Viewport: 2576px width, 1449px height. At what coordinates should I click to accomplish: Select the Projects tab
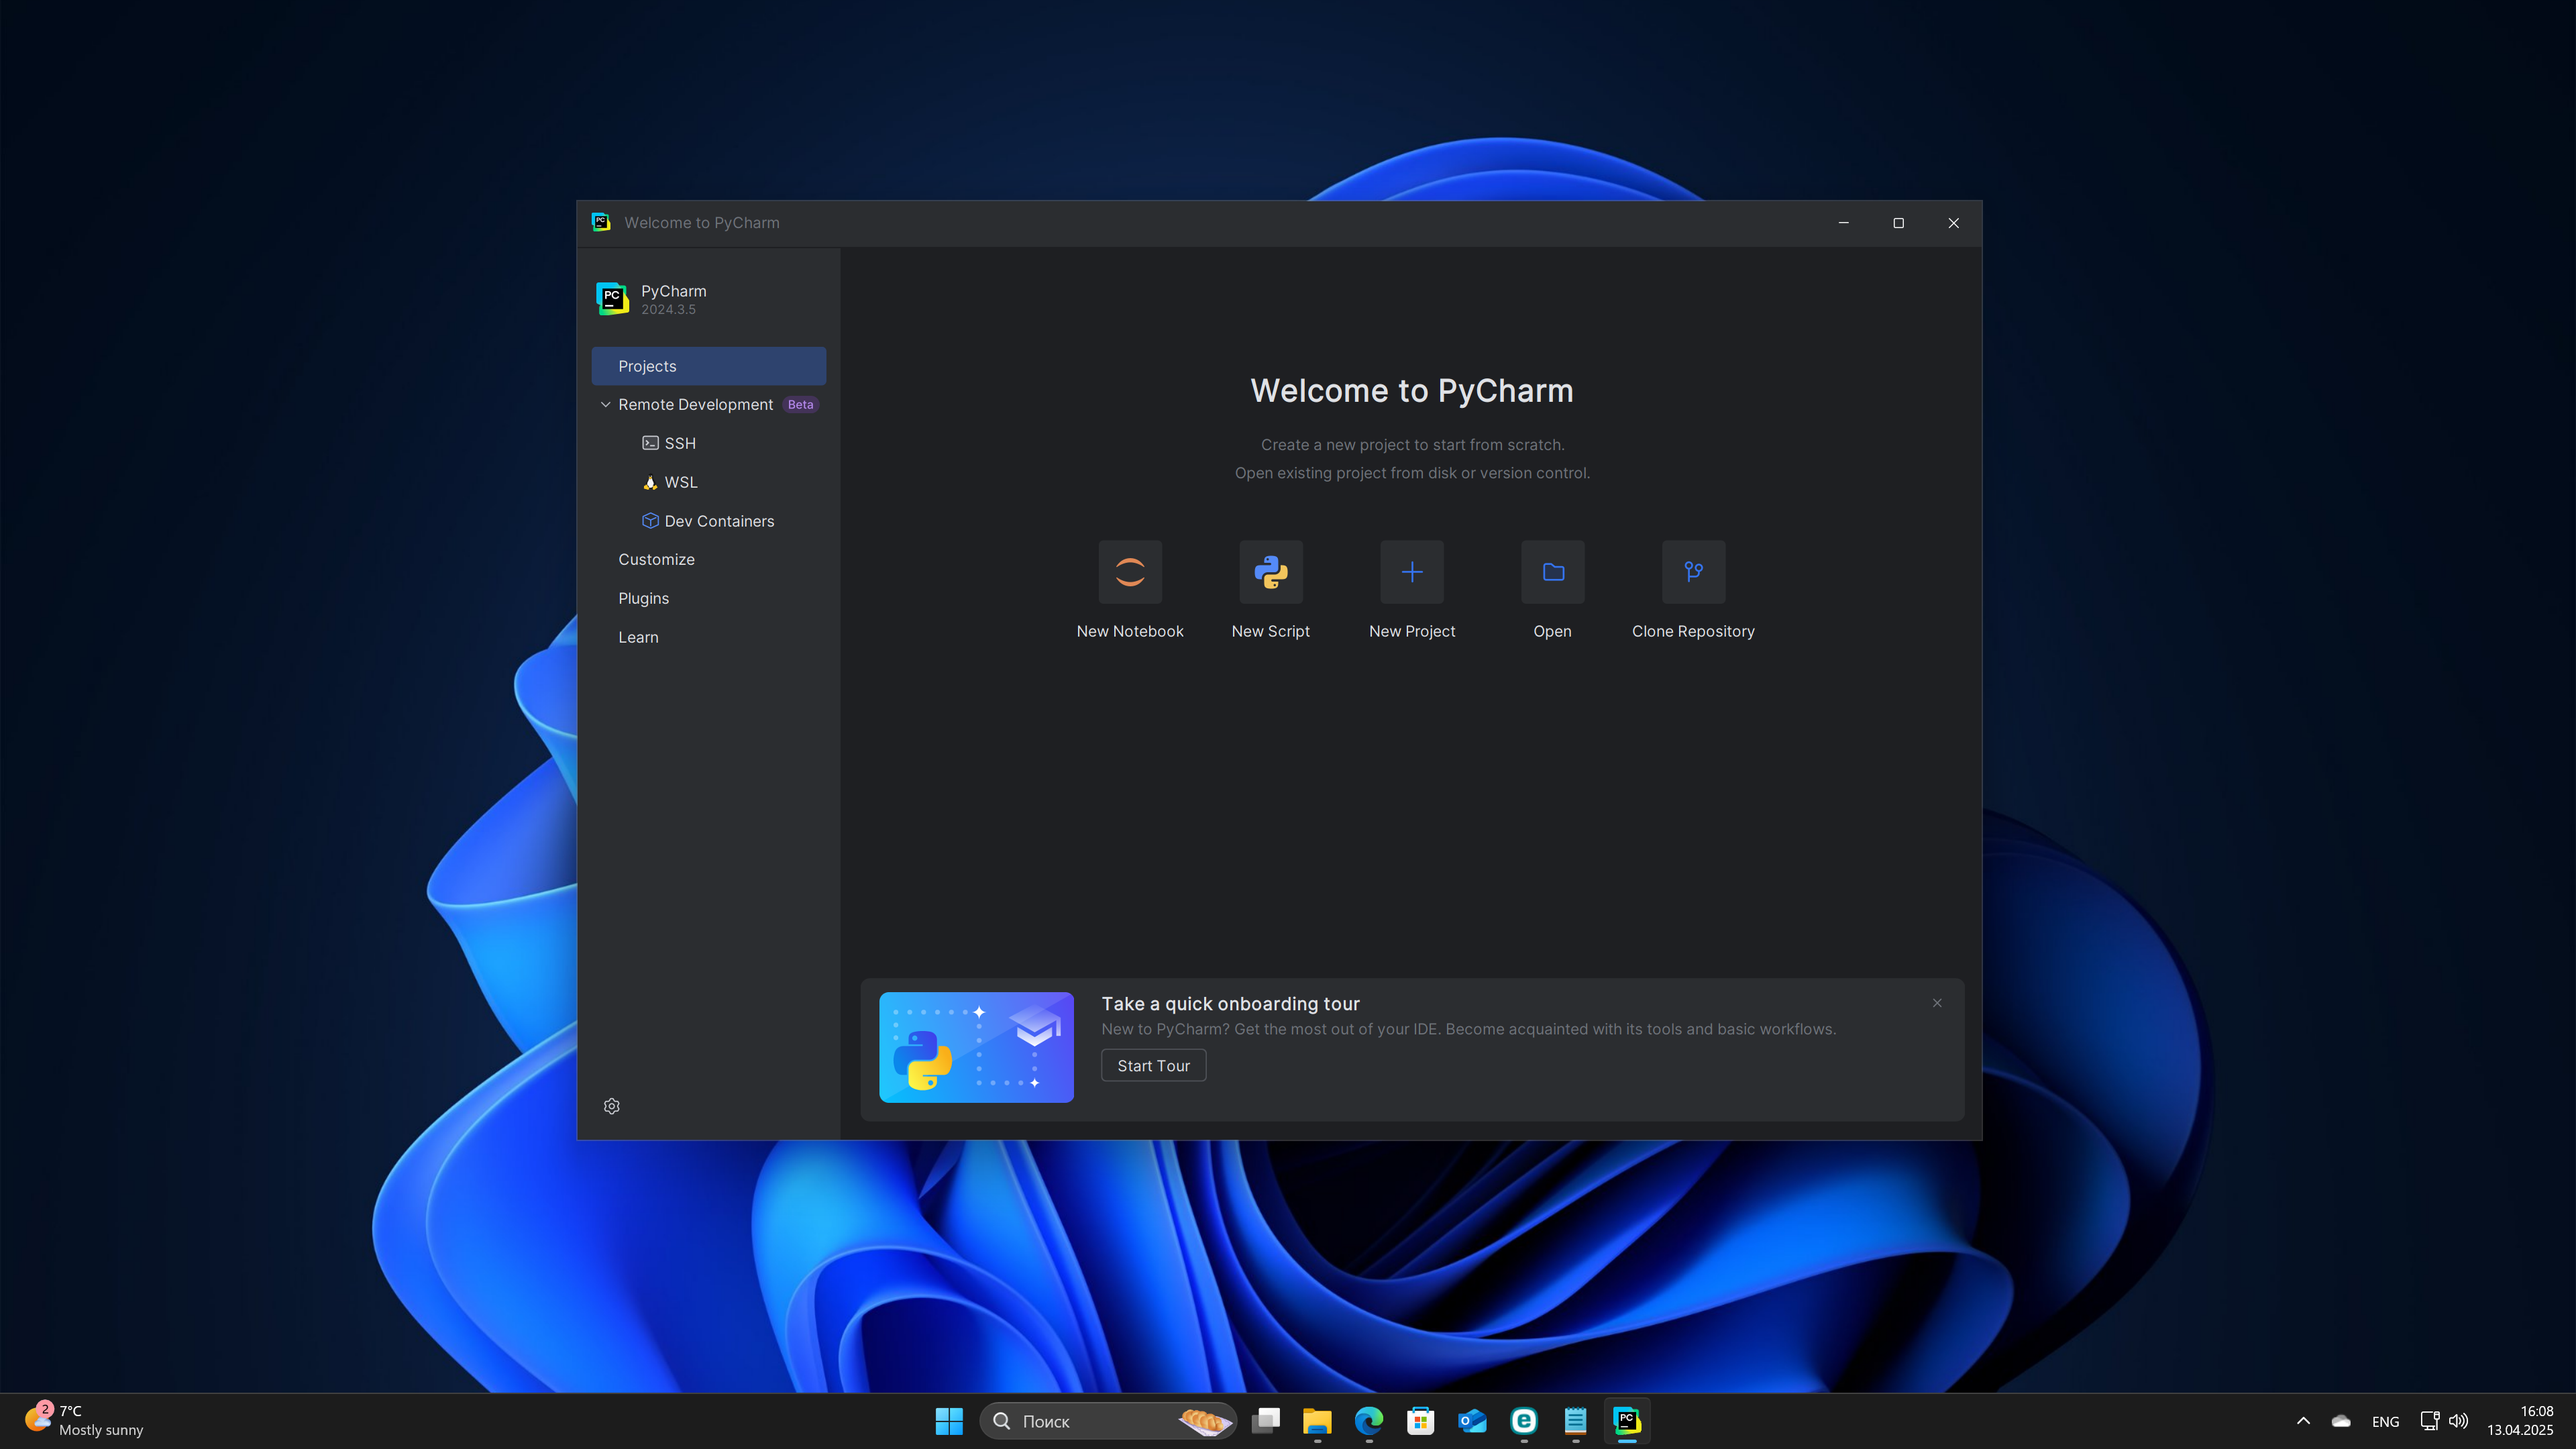[x=709, y=366]
